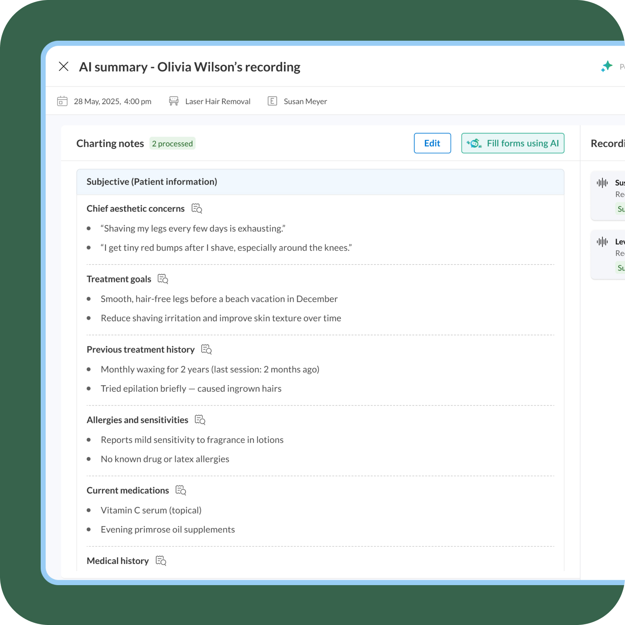Open transcript source icon for Chief aesthetic concerns

coord(197,208)
